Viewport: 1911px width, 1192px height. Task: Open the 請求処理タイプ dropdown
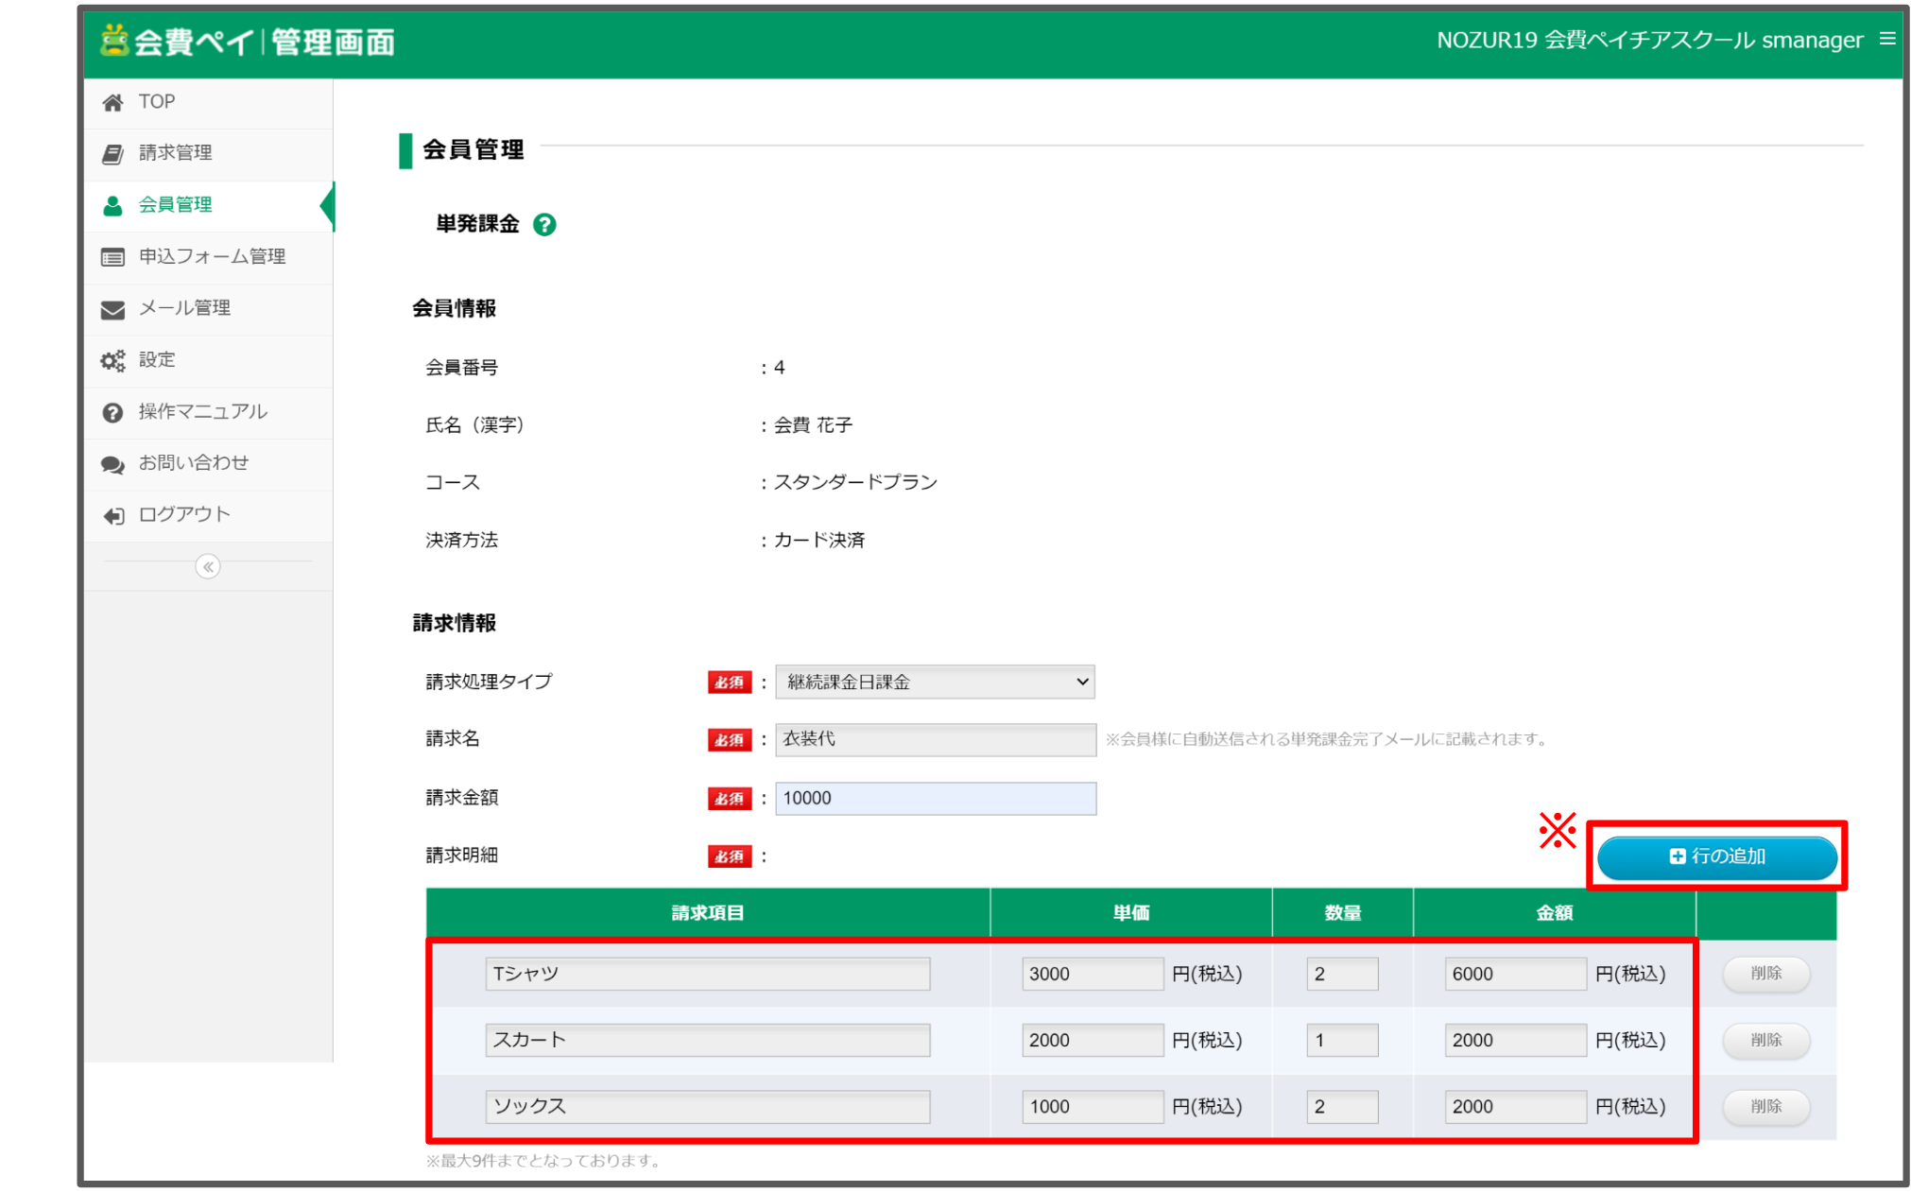point(934,682)
